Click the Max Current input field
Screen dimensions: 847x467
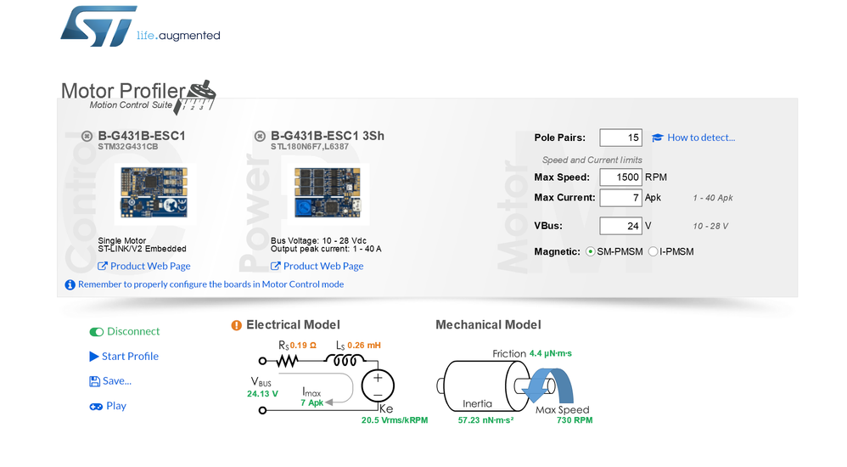coord(620,198)
